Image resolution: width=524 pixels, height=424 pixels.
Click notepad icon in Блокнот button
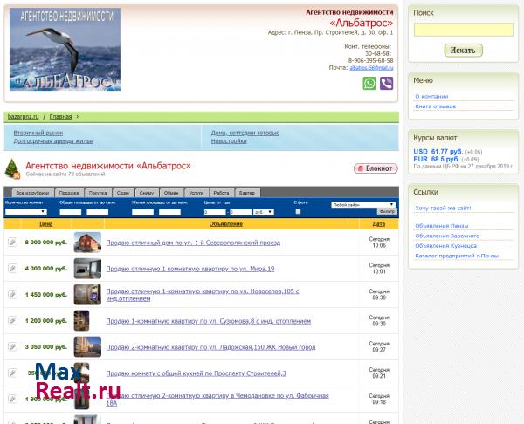(360, 168)
